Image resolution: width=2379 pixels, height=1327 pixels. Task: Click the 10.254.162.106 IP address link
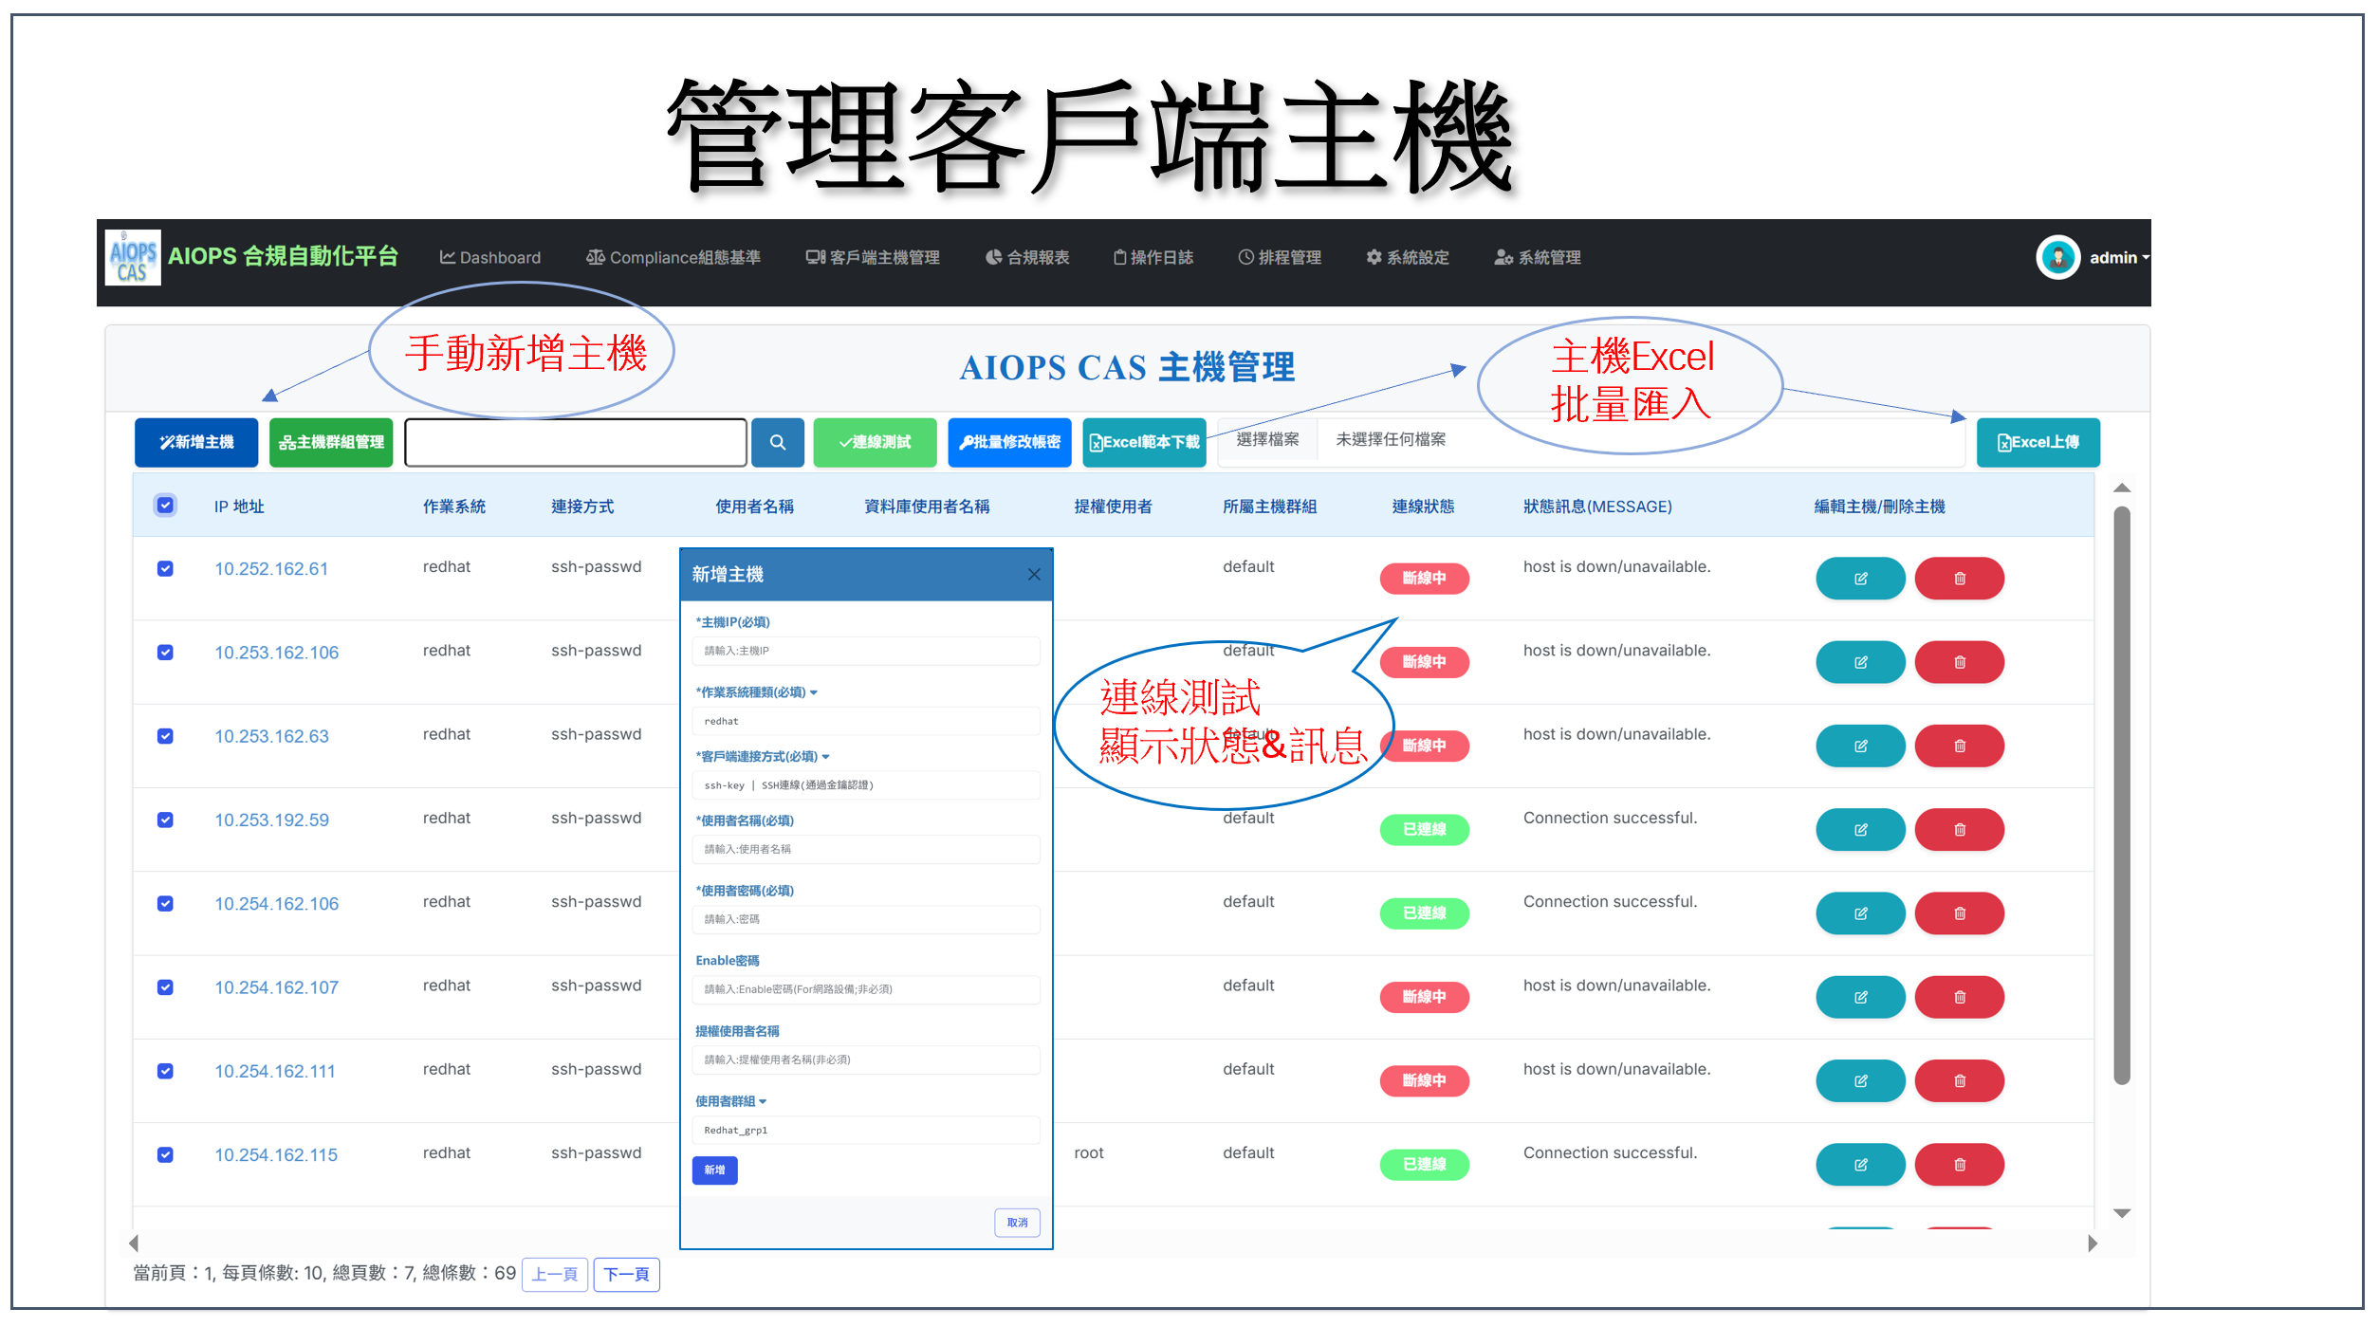tap(276, 904)
